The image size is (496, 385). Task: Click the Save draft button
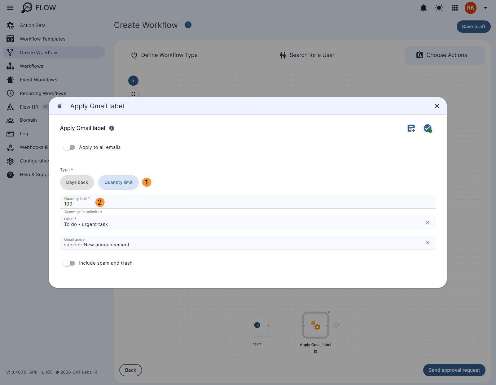click(473, 27)
